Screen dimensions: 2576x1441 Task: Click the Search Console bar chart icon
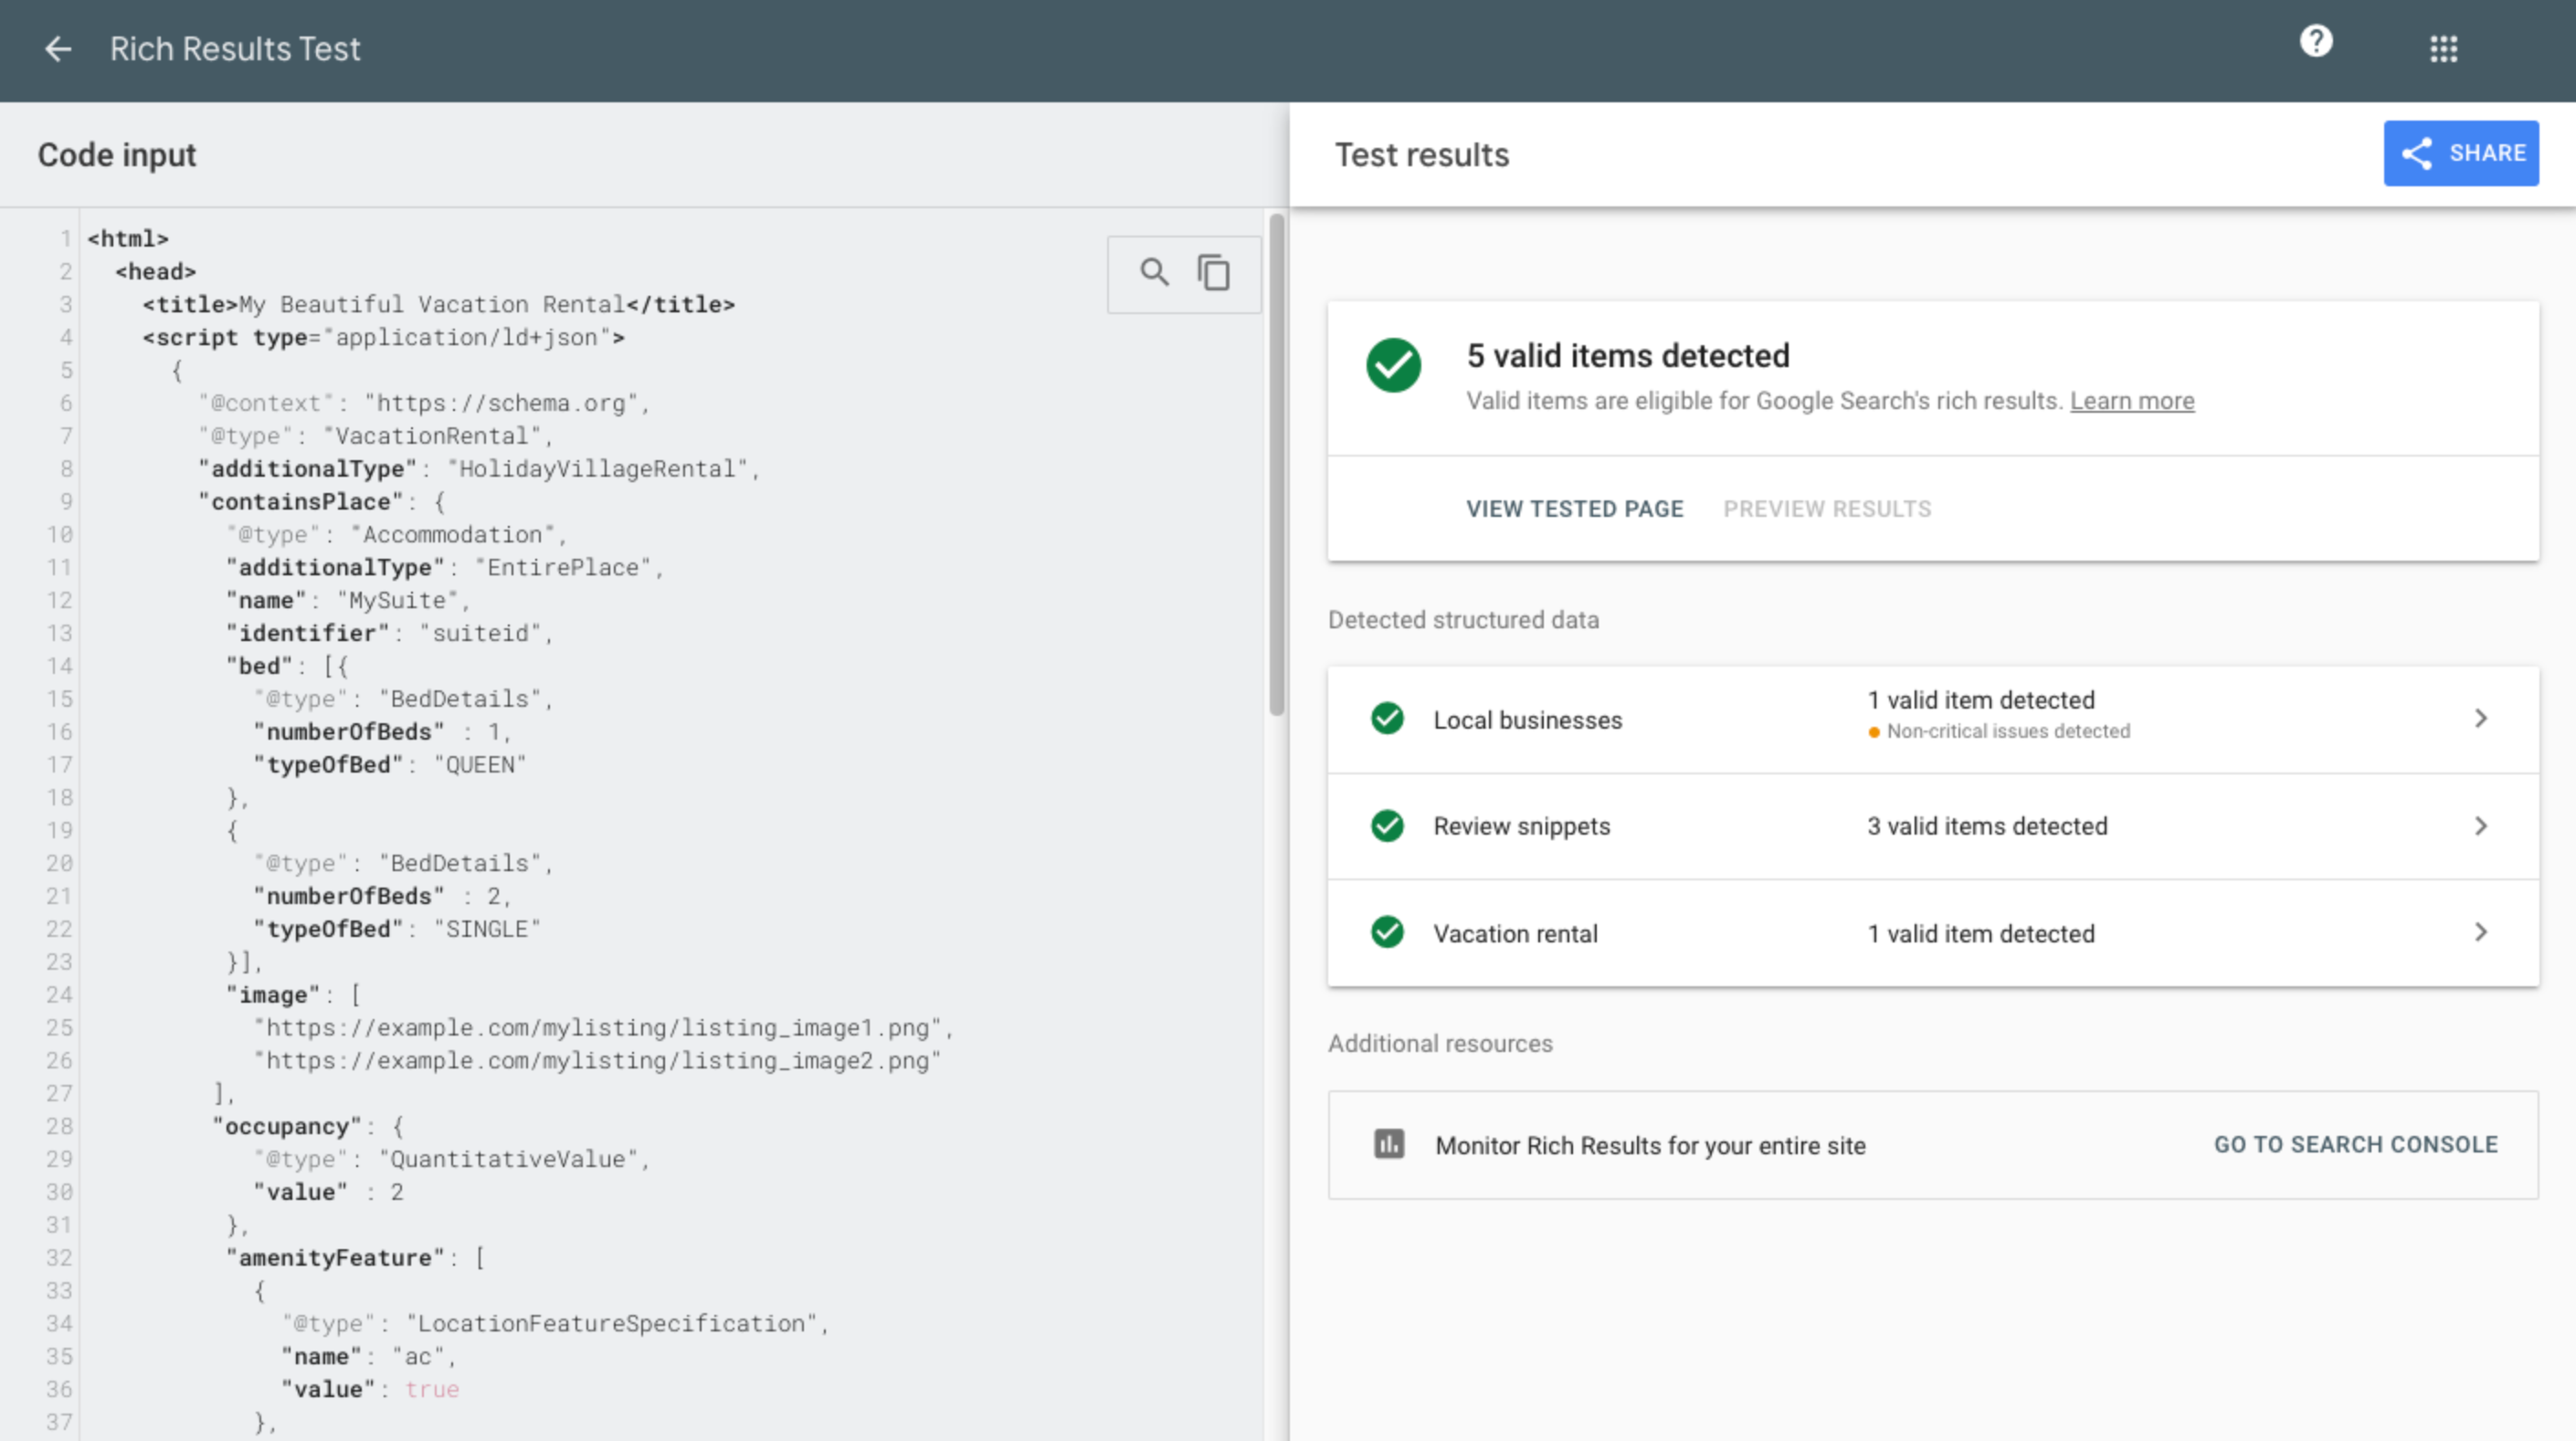[x=1388, y=1146]
